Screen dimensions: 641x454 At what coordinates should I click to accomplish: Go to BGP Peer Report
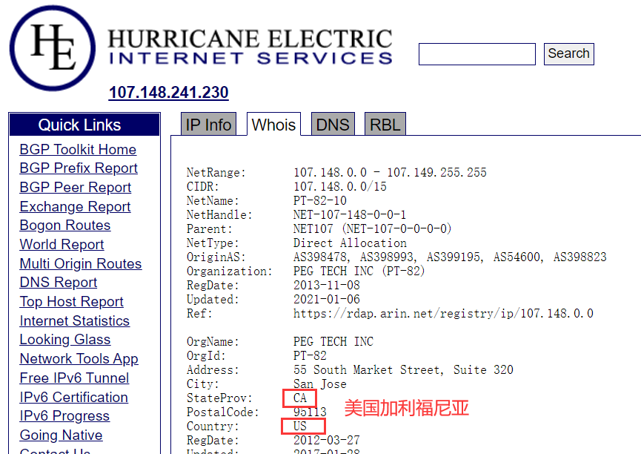(x=76, y=188)
